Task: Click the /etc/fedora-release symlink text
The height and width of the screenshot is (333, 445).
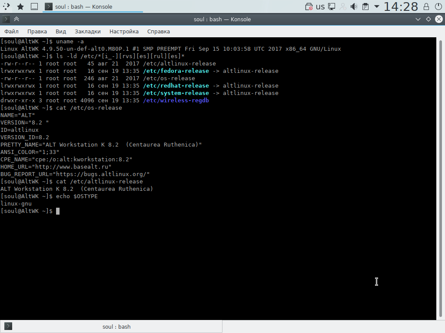Action: pos(176,71)
